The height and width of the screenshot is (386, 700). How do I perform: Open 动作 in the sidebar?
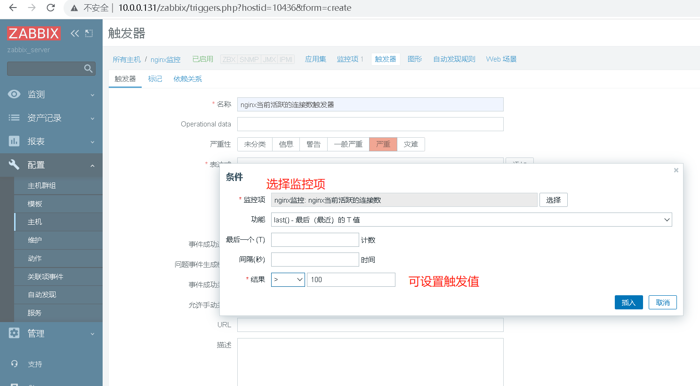click(58, 259)
